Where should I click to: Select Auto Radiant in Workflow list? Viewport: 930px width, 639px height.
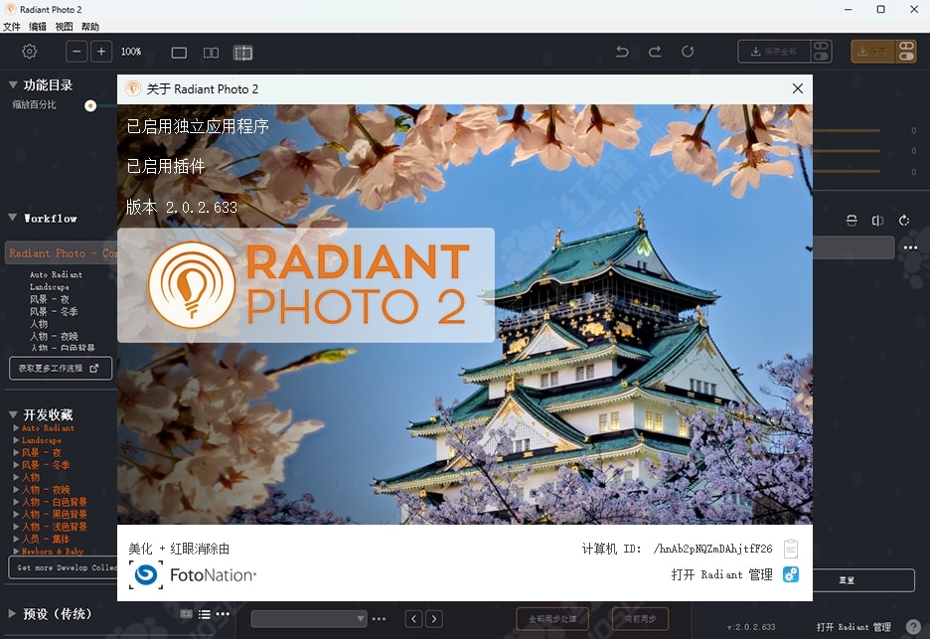56,274
